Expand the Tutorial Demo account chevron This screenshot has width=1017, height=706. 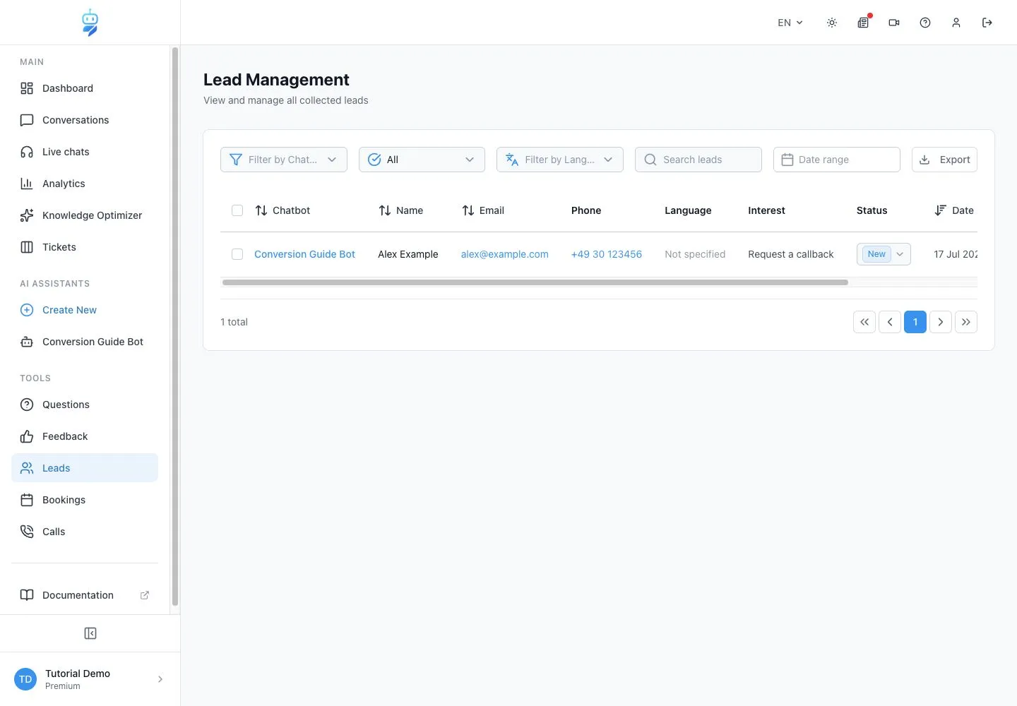tap(160, 679)
